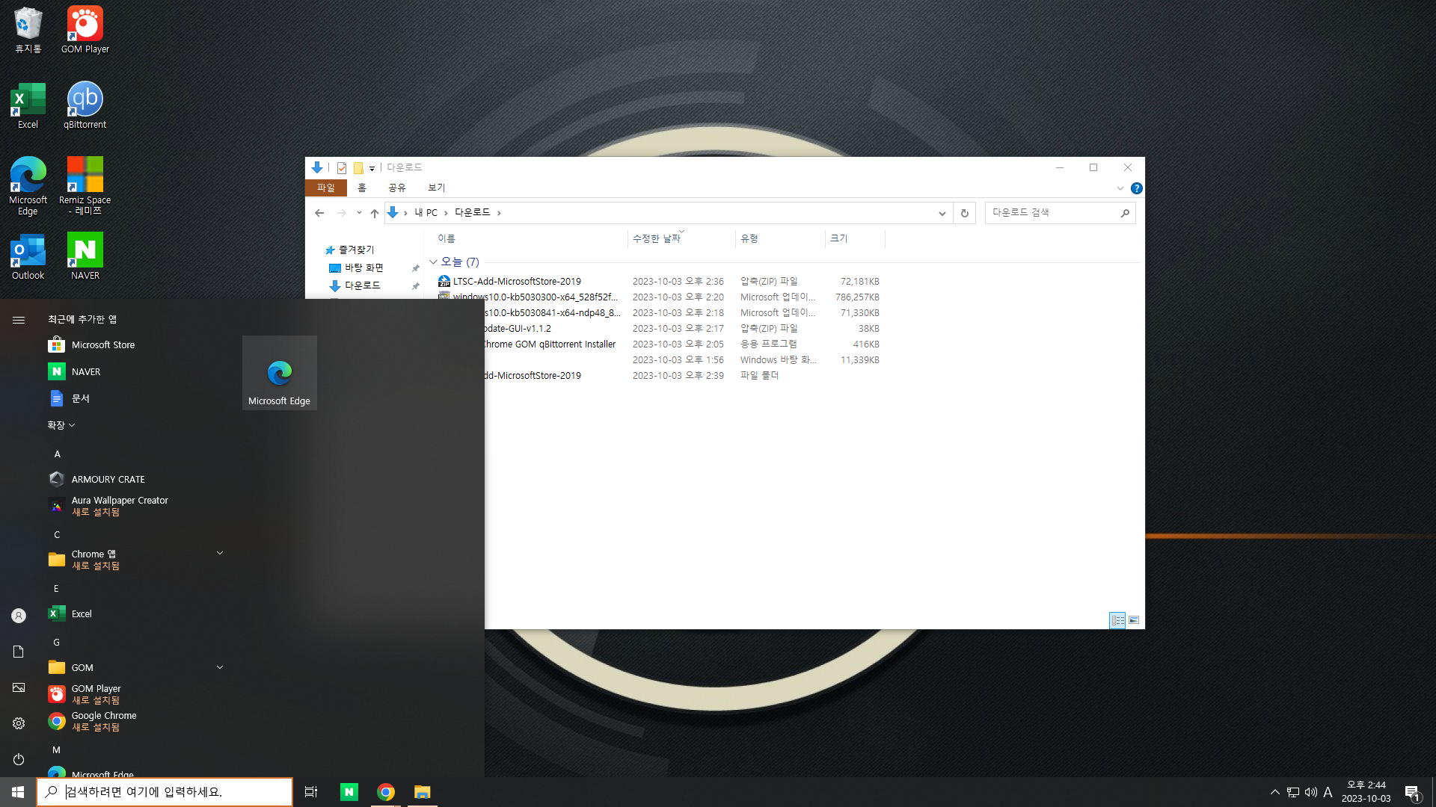Switch to File Explorer on the taskbar
1436x807 pixels.
pyautogui.click(x=423, y=792)
